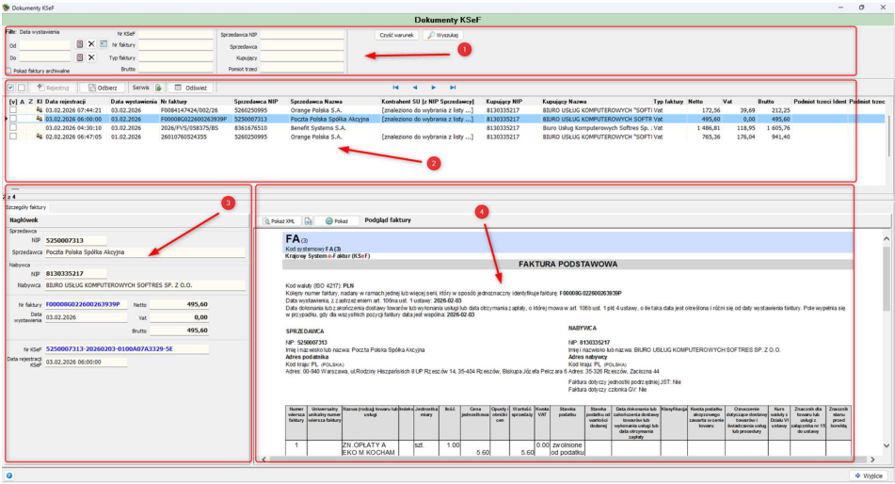Image resolution: width=895 pixels, height=484 pixels.
Task: Click the 'Typ faktury' filter field
Action: (x=176, y=57)
